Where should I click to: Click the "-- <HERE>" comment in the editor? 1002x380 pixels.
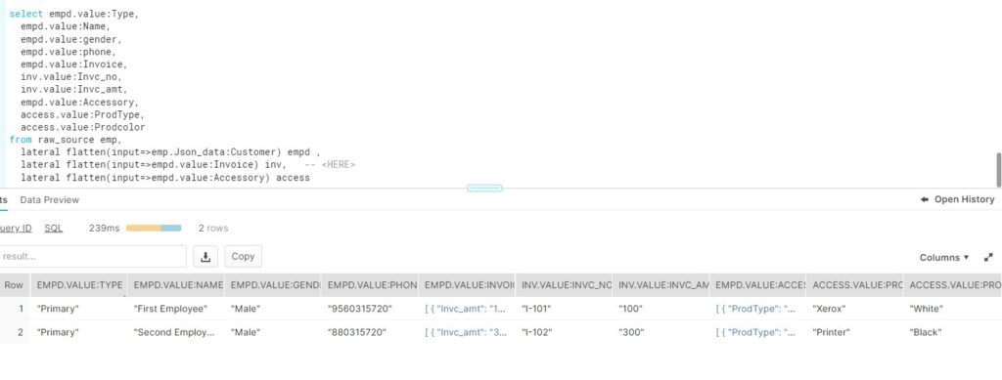[330, 164]
